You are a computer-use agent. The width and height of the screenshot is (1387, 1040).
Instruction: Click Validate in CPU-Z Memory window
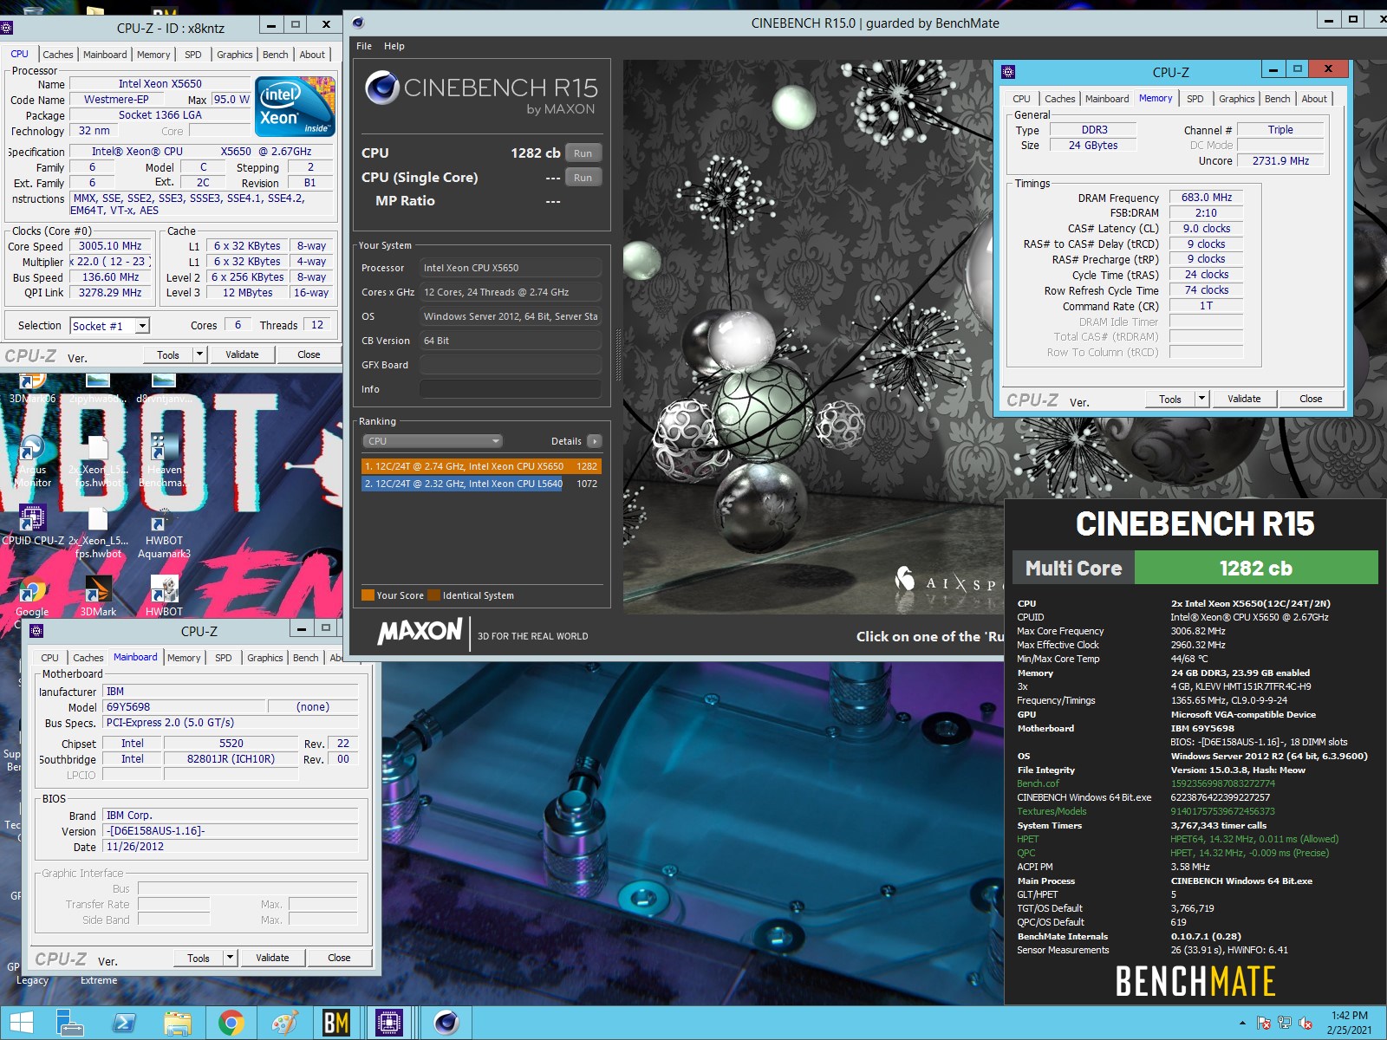(1244, 399)
